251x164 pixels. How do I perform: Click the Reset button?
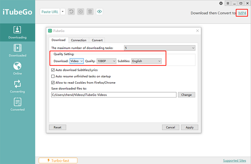57,127
